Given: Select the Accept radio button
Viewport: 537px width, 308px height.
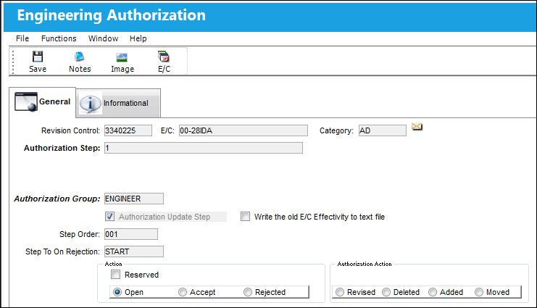Looking at the screenshot, I should click(183, 292).
